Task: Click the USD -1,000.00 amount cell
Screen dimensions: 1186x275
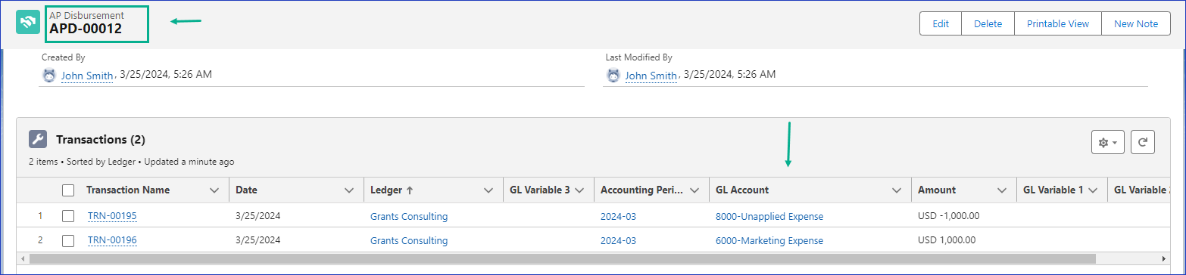Action: click(x=949, y=216)
